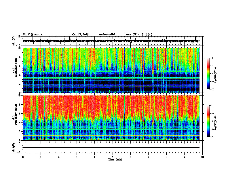Viewport: 228px width, 176px height.
Task: Click the "6" kHz tick of ch.1 spectrogram
Action: pyautogui.click(x=20, y=66)
